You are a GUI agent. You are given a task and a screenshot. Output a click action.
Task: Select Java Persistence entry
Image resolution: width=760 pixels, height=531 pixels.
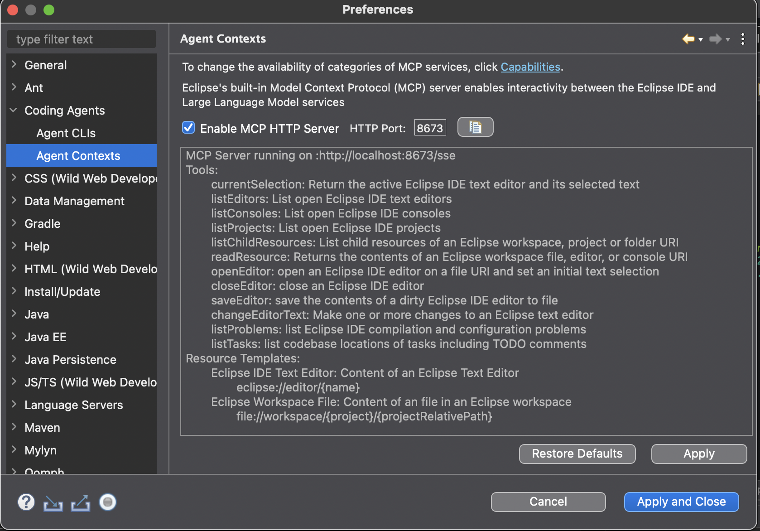[70, 360]
